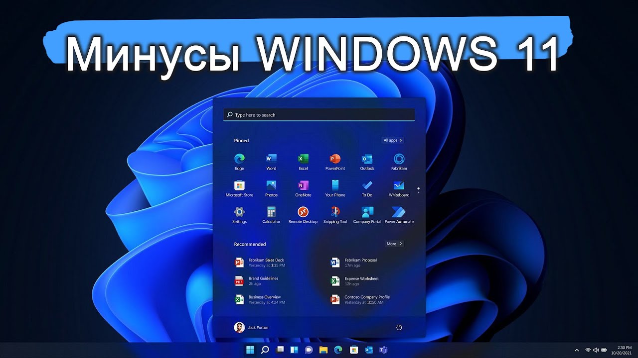Launch Microsoft Teams from the taskbar
638x358 pixels.
384,350
